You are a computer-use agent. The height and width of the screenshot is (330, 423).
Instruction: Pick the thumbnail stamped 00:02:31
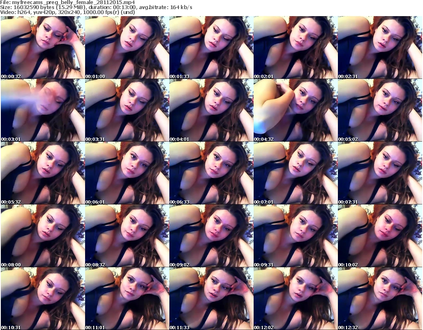pyautogui.click(x=380, y=47)
